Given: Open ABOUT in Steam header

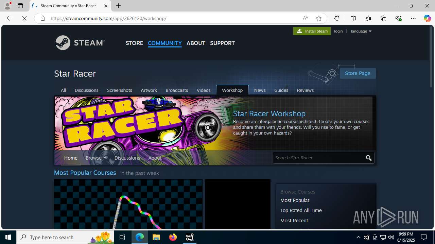Looking at the screenshot, I should [196, 43].
